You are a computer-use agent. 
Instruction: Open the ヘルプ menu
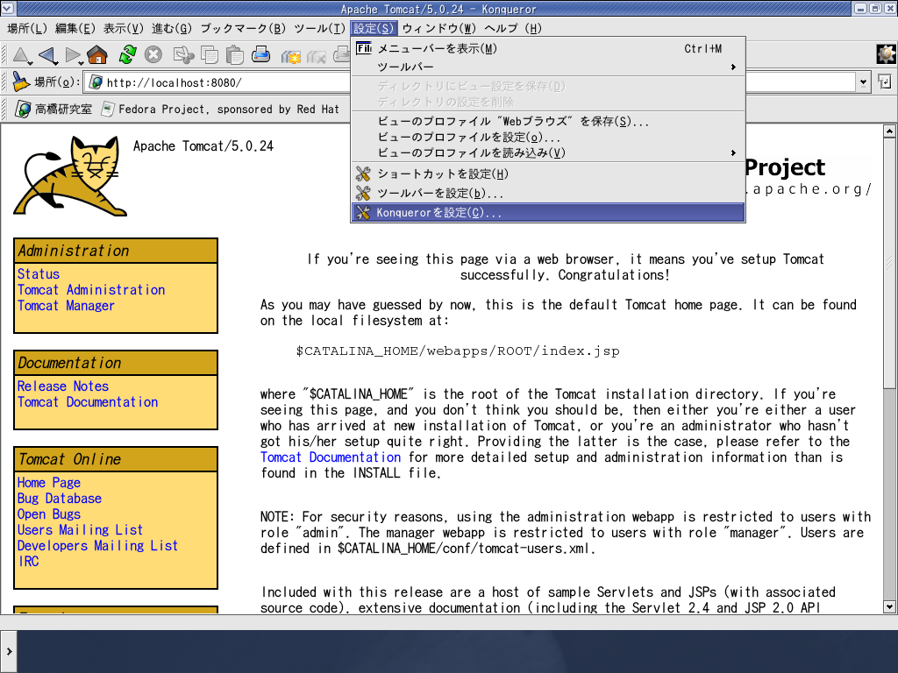(x=512, y=28)
